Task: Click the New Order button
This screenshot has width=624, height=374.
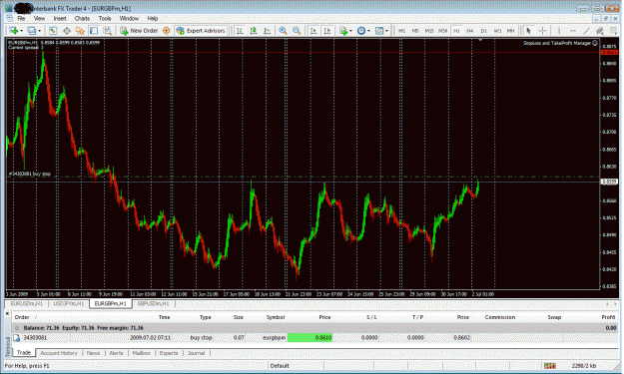Action: tap(140, 31)
